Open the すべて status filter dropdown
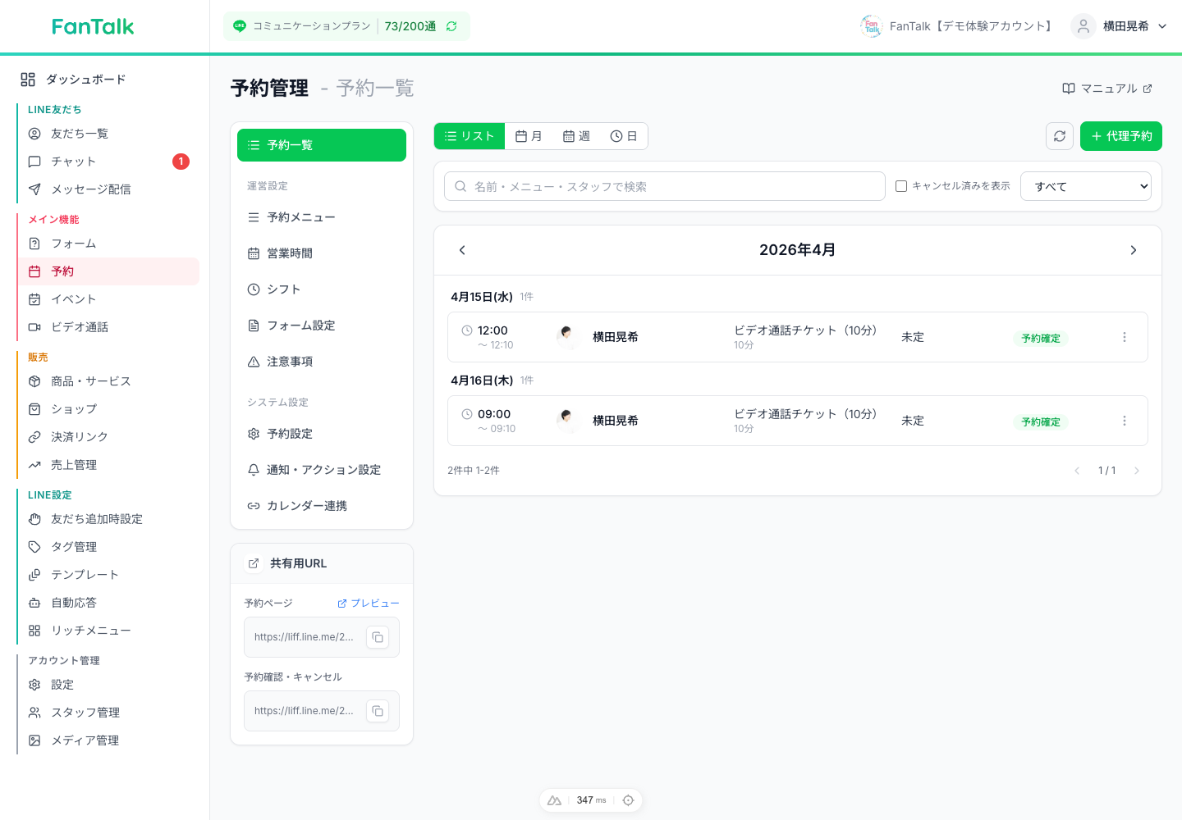 [1086, 186]
